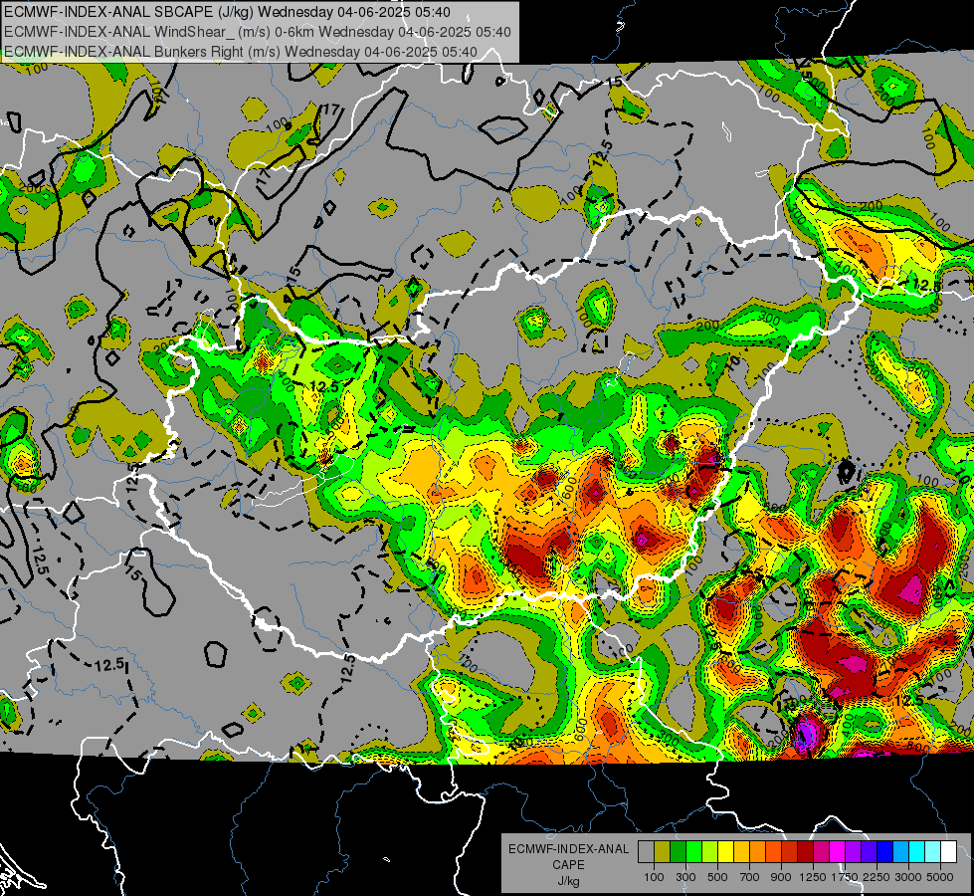Click the Bunkers Right (m/s) title line
Screen dimensions: 974x896
coord(241,52)
